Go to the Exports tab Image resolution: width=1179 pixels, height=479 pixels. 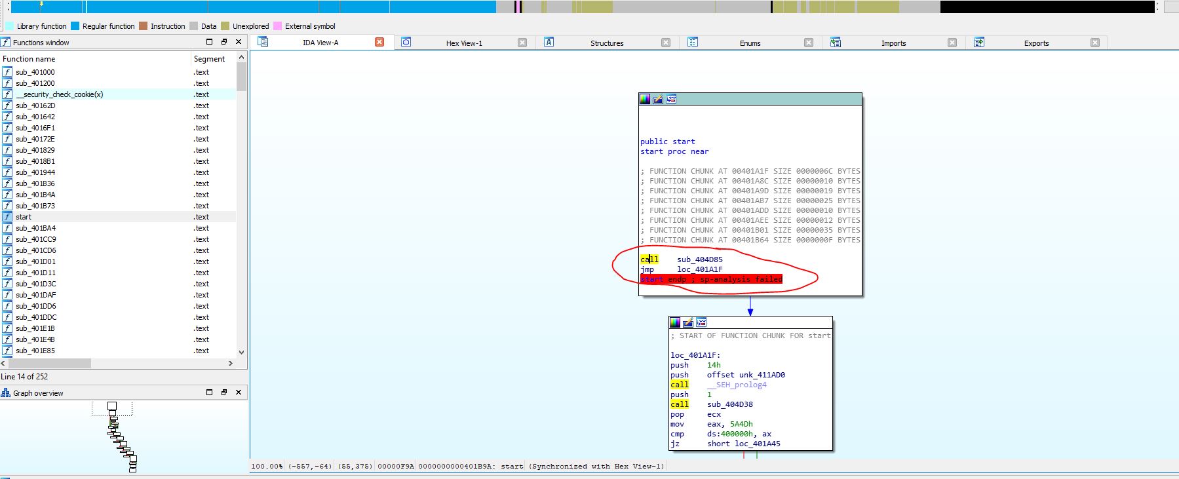click(x=1036, y=43)
